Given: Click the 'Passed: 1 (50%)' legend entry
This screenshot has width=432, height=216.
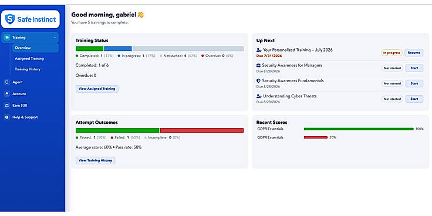Looking at the screenshot, I should (x=92, y=137).
